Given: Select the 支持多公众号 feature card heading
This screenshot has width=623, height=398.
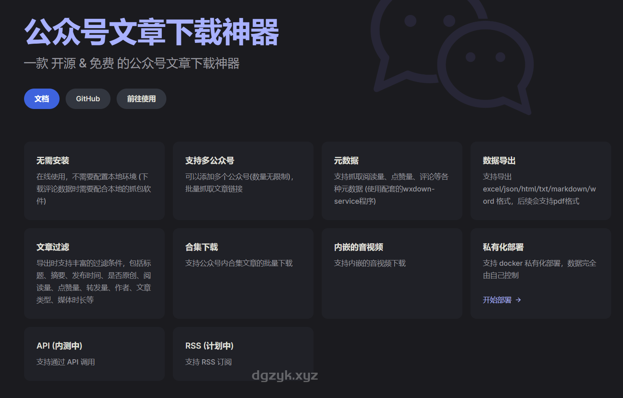Looking at the screenshot, I should pyautogui.click(x=210, y=160).
